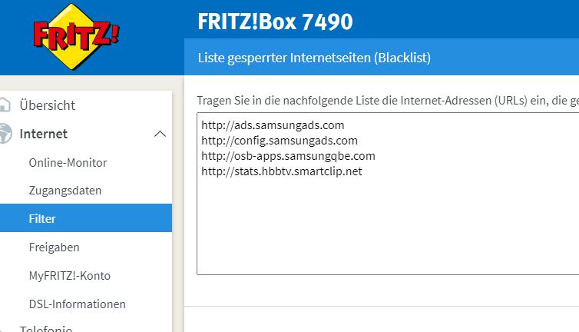Click the Blacklist page heading

pyautogui.click(x=314, y=58)
